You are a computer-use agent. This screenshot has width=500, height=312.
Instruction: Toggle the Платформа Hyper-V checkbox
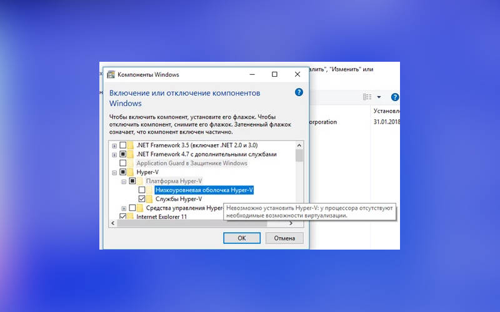(x=132, y=181)
